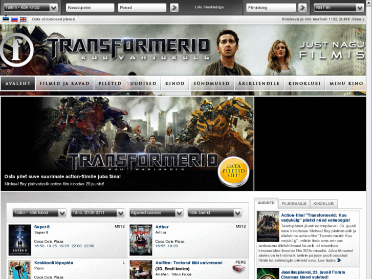Screen dimensions: 372x279
Task: Click the Forum Cinemas round logo
Action: coord(16,50)
